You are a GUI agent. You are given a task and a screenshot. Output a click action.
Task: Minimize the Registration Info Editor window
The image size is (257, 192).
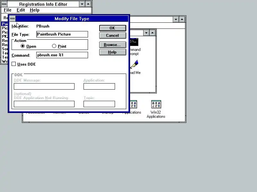pos(82,4)
